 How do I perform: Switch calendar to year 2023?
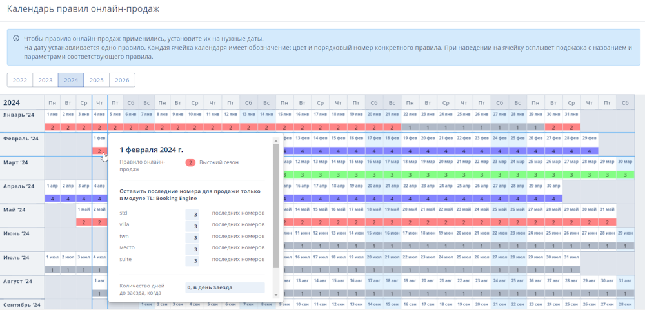tap(45, 80)
